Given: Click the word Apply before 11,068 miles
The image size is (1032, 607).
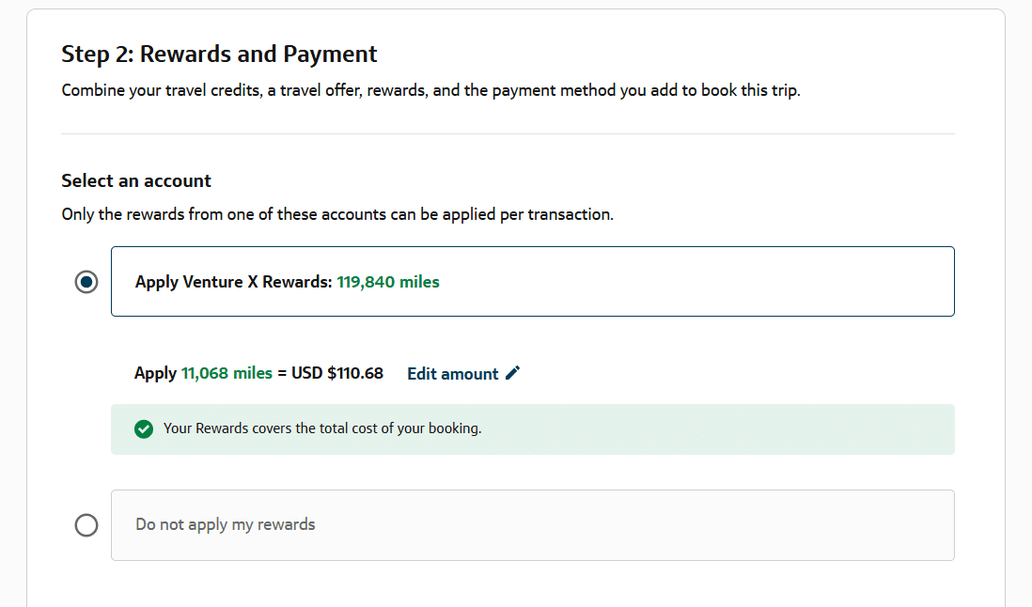Looking at the screenshot, I should [155, 373].
